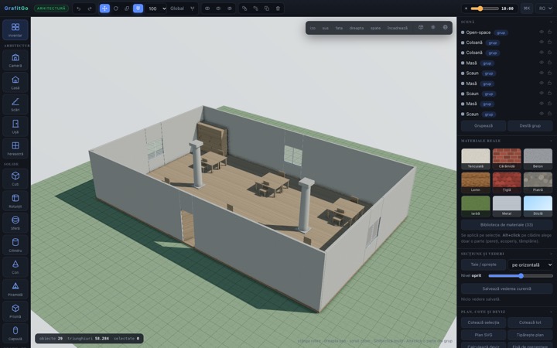557x348 pixels.
Task: Click the globe icon in view bar
Action: pos(445,27)
